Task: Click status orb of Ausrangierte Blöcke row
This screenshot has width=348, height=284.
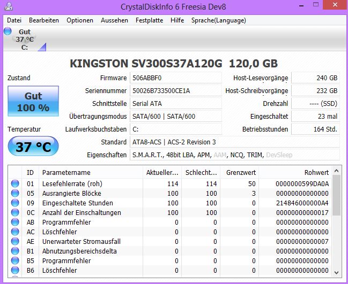Action: [15, 193]
